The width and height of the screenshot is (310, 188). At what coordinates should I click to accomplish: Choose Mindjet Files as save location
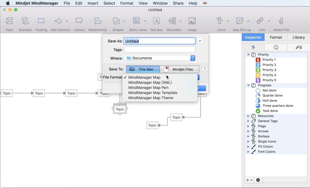tap(179, 69)
